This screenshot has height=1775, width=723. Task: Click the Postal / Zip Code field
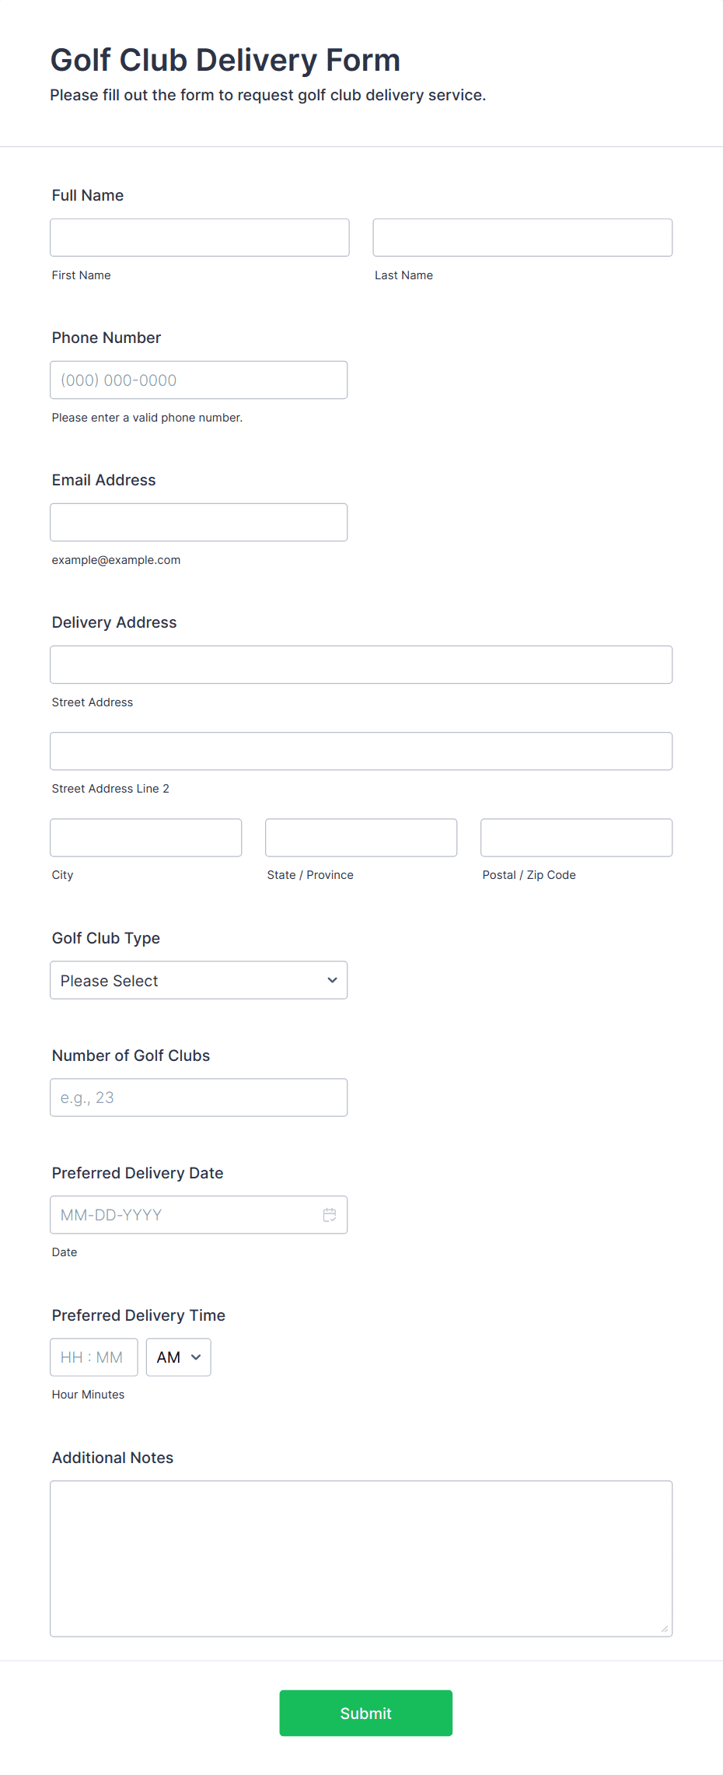coord(577,838)
